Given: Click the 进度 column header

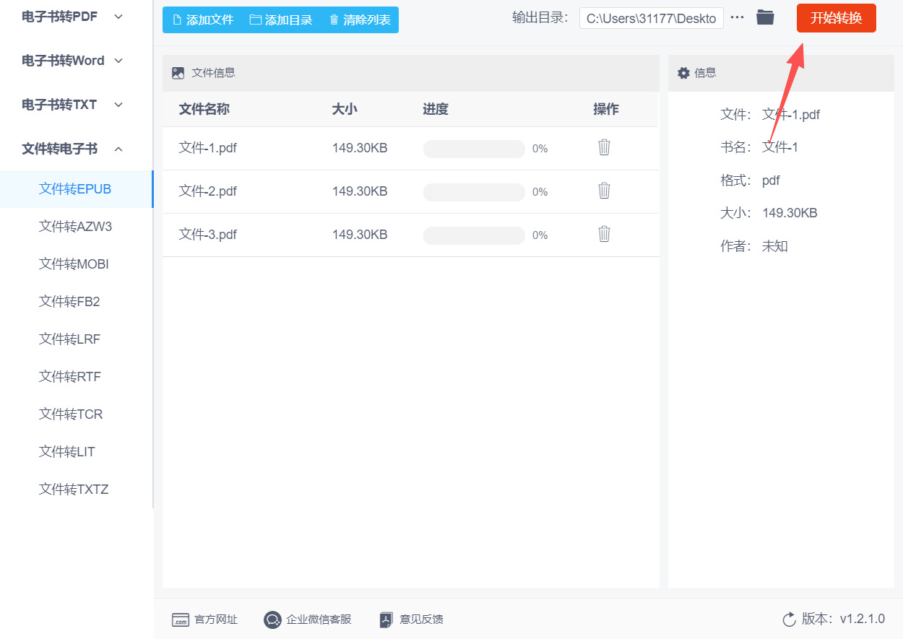Looking at the screenshot, I should (x=436, y=109).
